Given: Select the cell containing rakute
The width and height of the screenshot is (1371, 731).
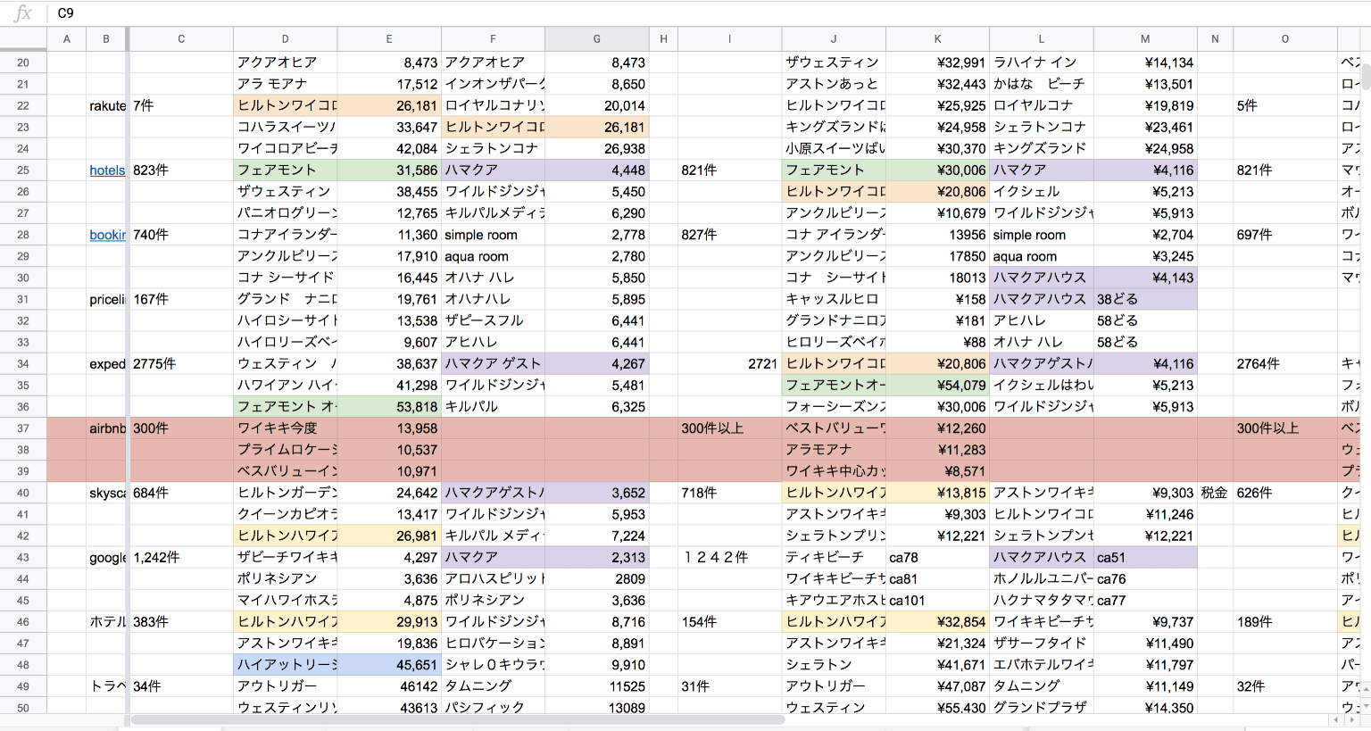Looking at the screenshot, I should [106, 105].
